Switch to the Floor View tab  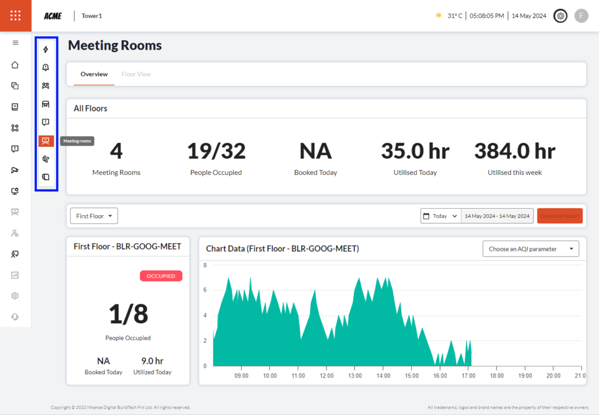coord(136,74)
